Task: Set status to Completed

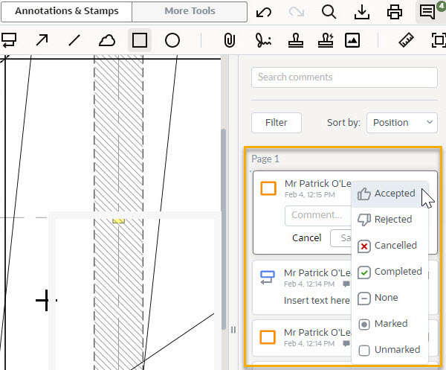Action: coord(390,272)
